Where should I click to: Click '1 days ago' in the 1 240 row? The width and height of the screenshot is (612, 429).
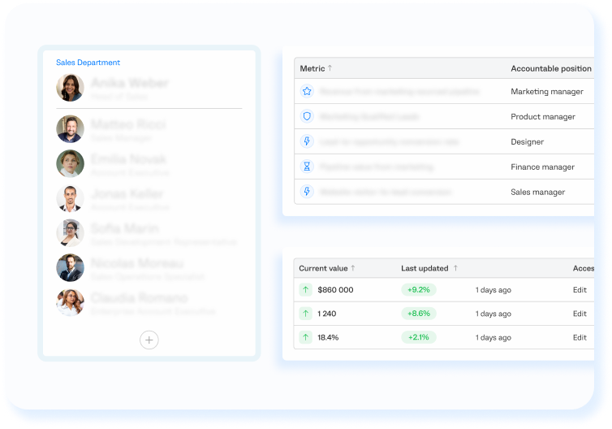pos(493,314)
